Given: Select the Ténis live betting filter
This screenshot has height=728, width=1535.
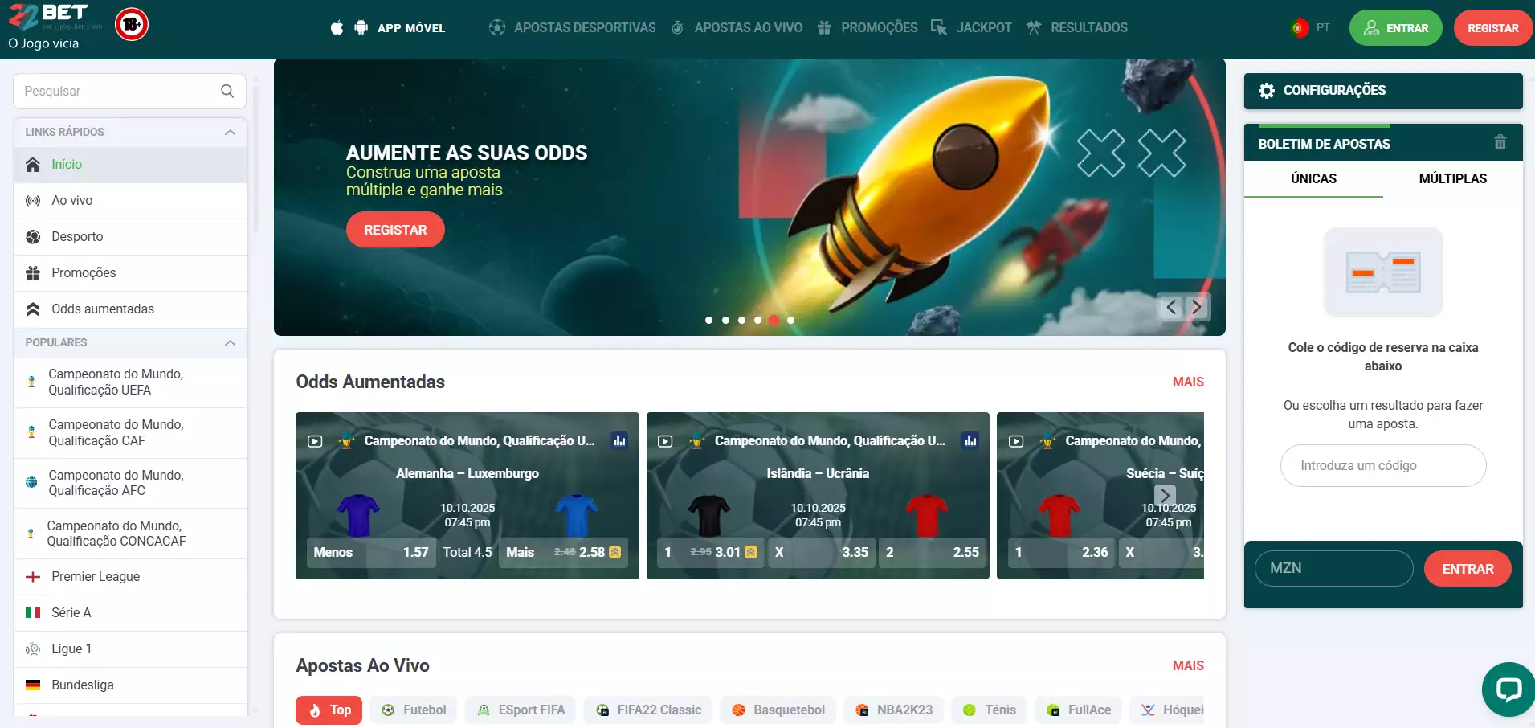Looking at the screenshot, I should coord(990,710).
